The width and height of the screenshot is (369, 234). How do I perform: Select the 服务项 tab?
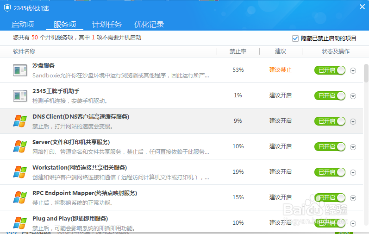tap(65, 25)
